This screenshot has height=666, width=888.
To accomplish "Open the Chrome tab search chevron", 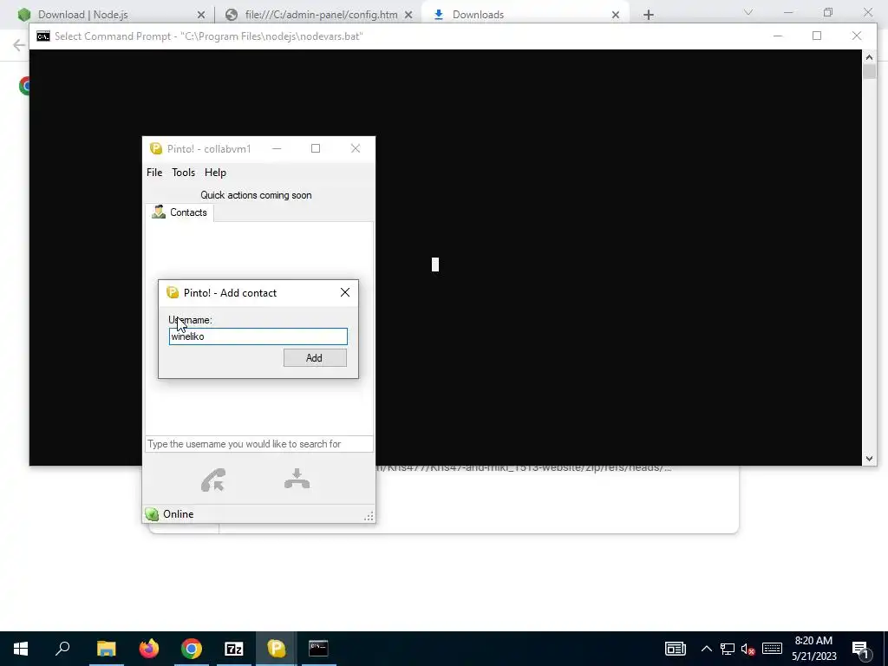I will coord(748,12).
